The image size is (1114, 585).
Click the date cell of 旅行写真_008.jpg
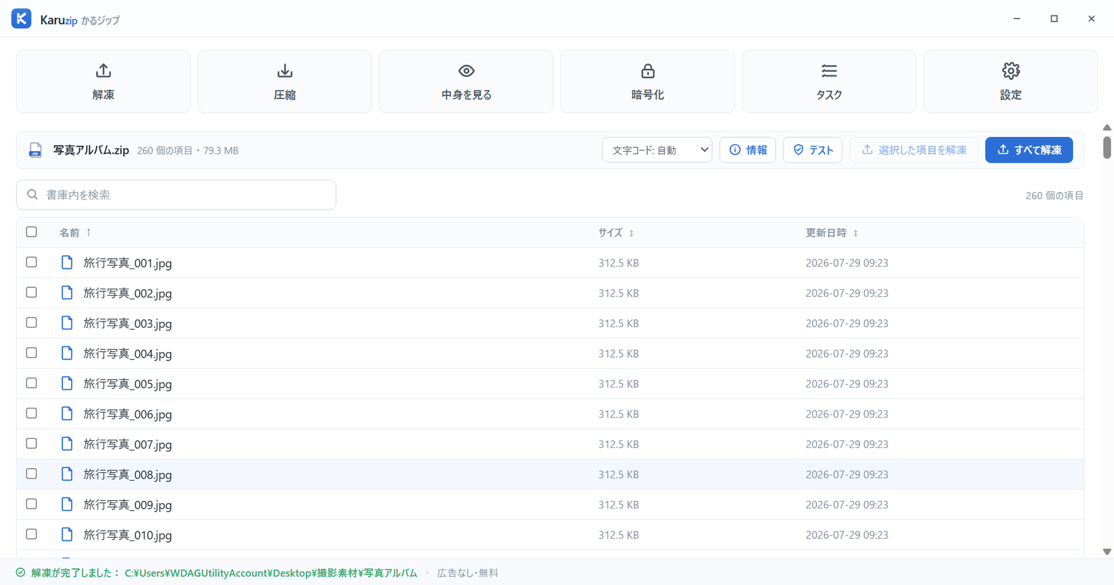click(x=847, y=474)
